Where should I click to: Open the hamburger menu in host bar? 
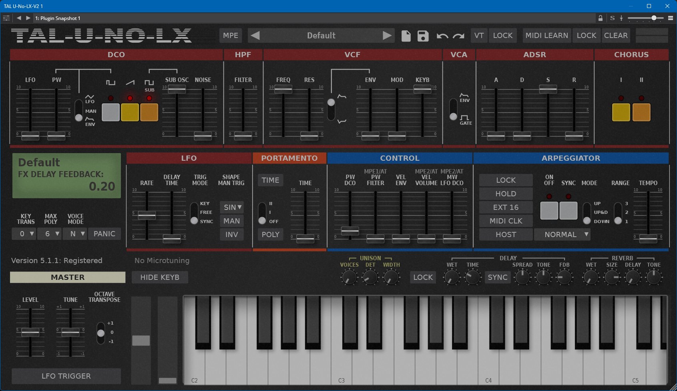point(671,18)
